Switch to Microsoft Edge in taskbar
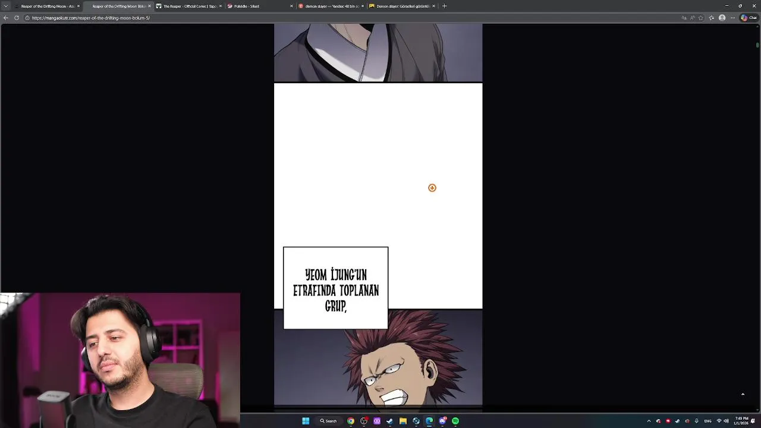Viewport: 761px width, 428px height. tap(429, 421)
